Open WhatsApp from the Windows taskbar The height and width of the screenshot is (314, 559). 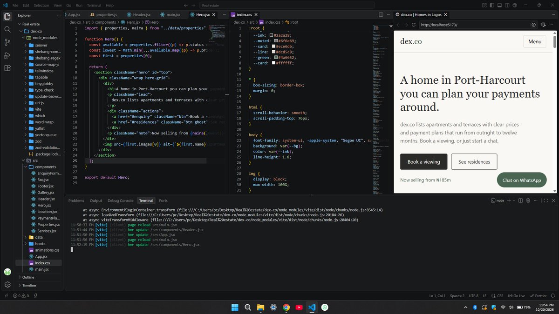325,307
